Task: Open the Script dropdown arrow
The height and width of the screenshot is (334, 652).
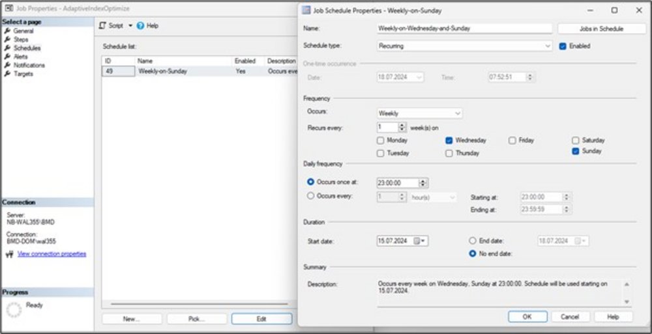Action: pos(130,25)
